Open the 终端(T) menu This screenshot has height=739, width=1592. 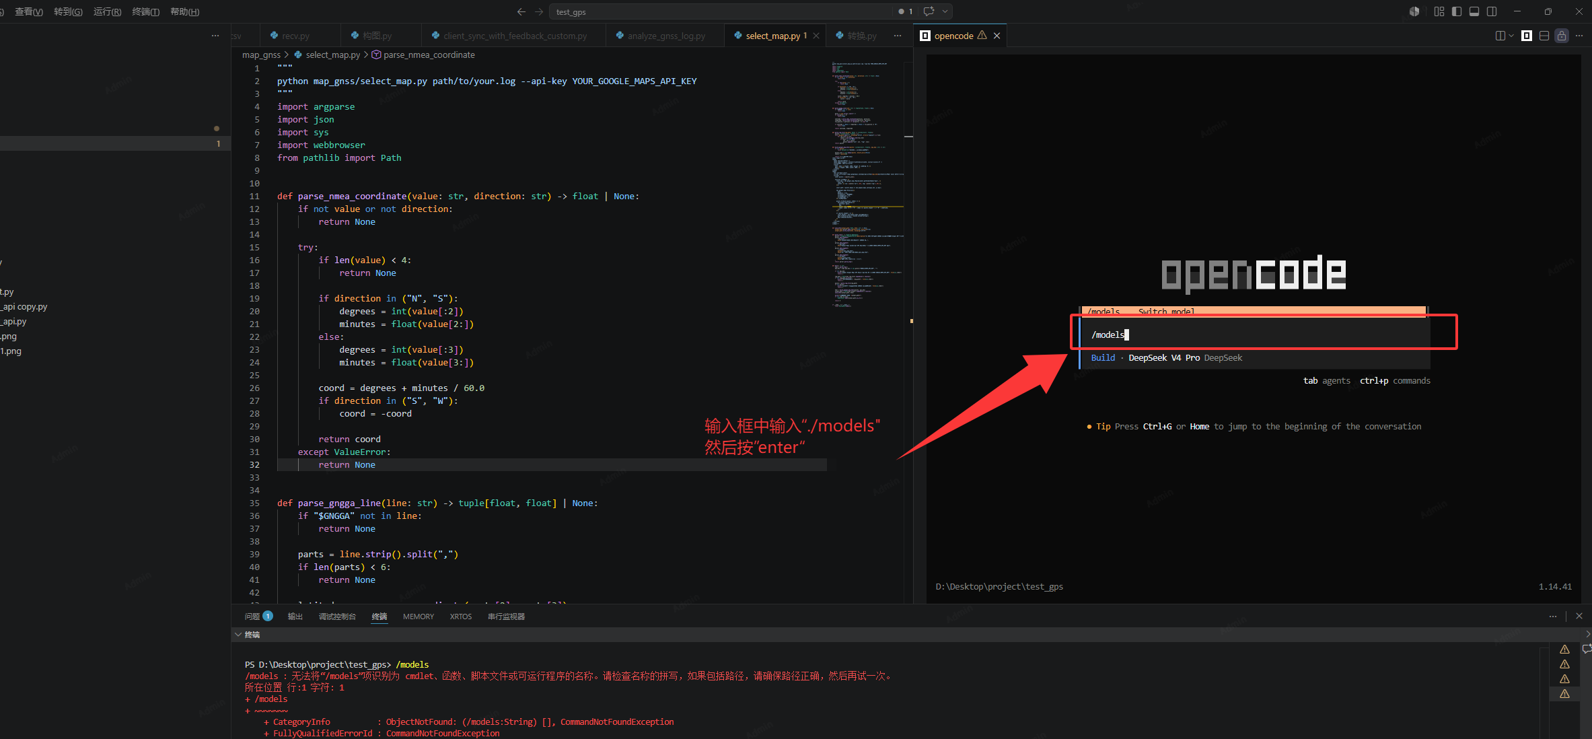coord(146,11)
